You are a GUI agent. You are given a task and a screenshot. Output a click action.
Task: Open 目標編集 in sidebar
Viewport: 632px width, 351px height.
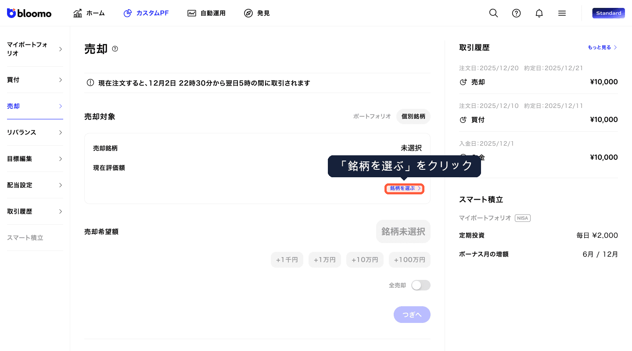pyautogui.click(x=35, y=159)
